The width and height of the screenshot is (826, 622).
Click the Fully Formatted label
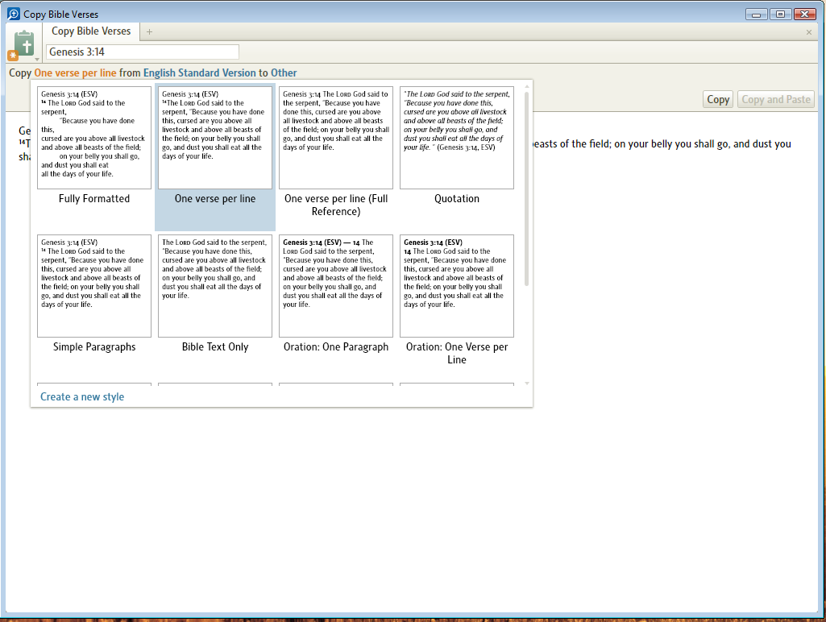coord(94,198)
